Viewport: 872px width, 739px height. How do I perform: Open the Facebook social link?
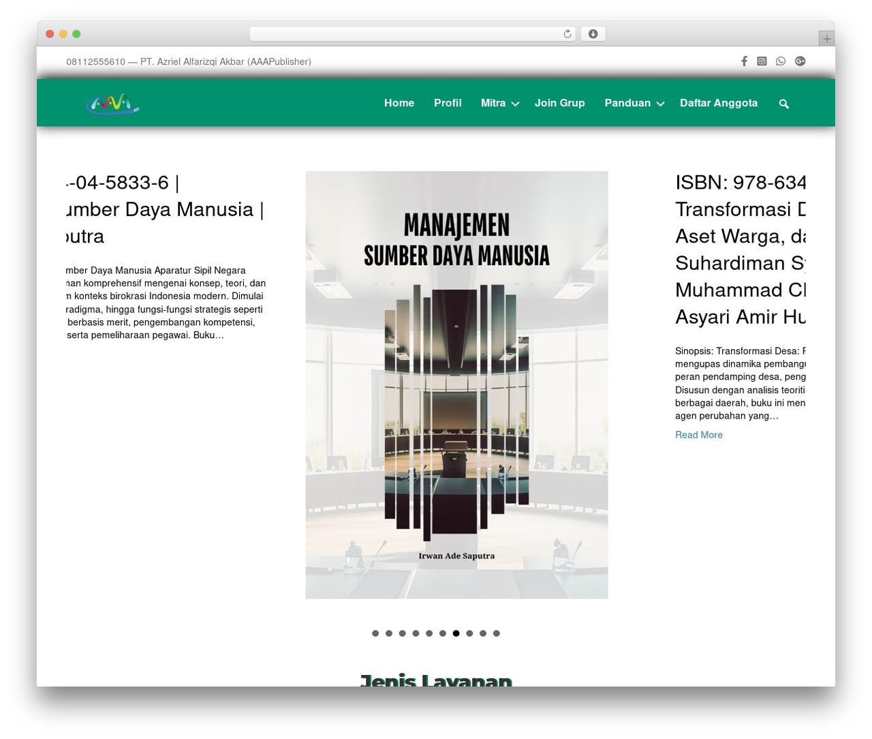(744, 61)
